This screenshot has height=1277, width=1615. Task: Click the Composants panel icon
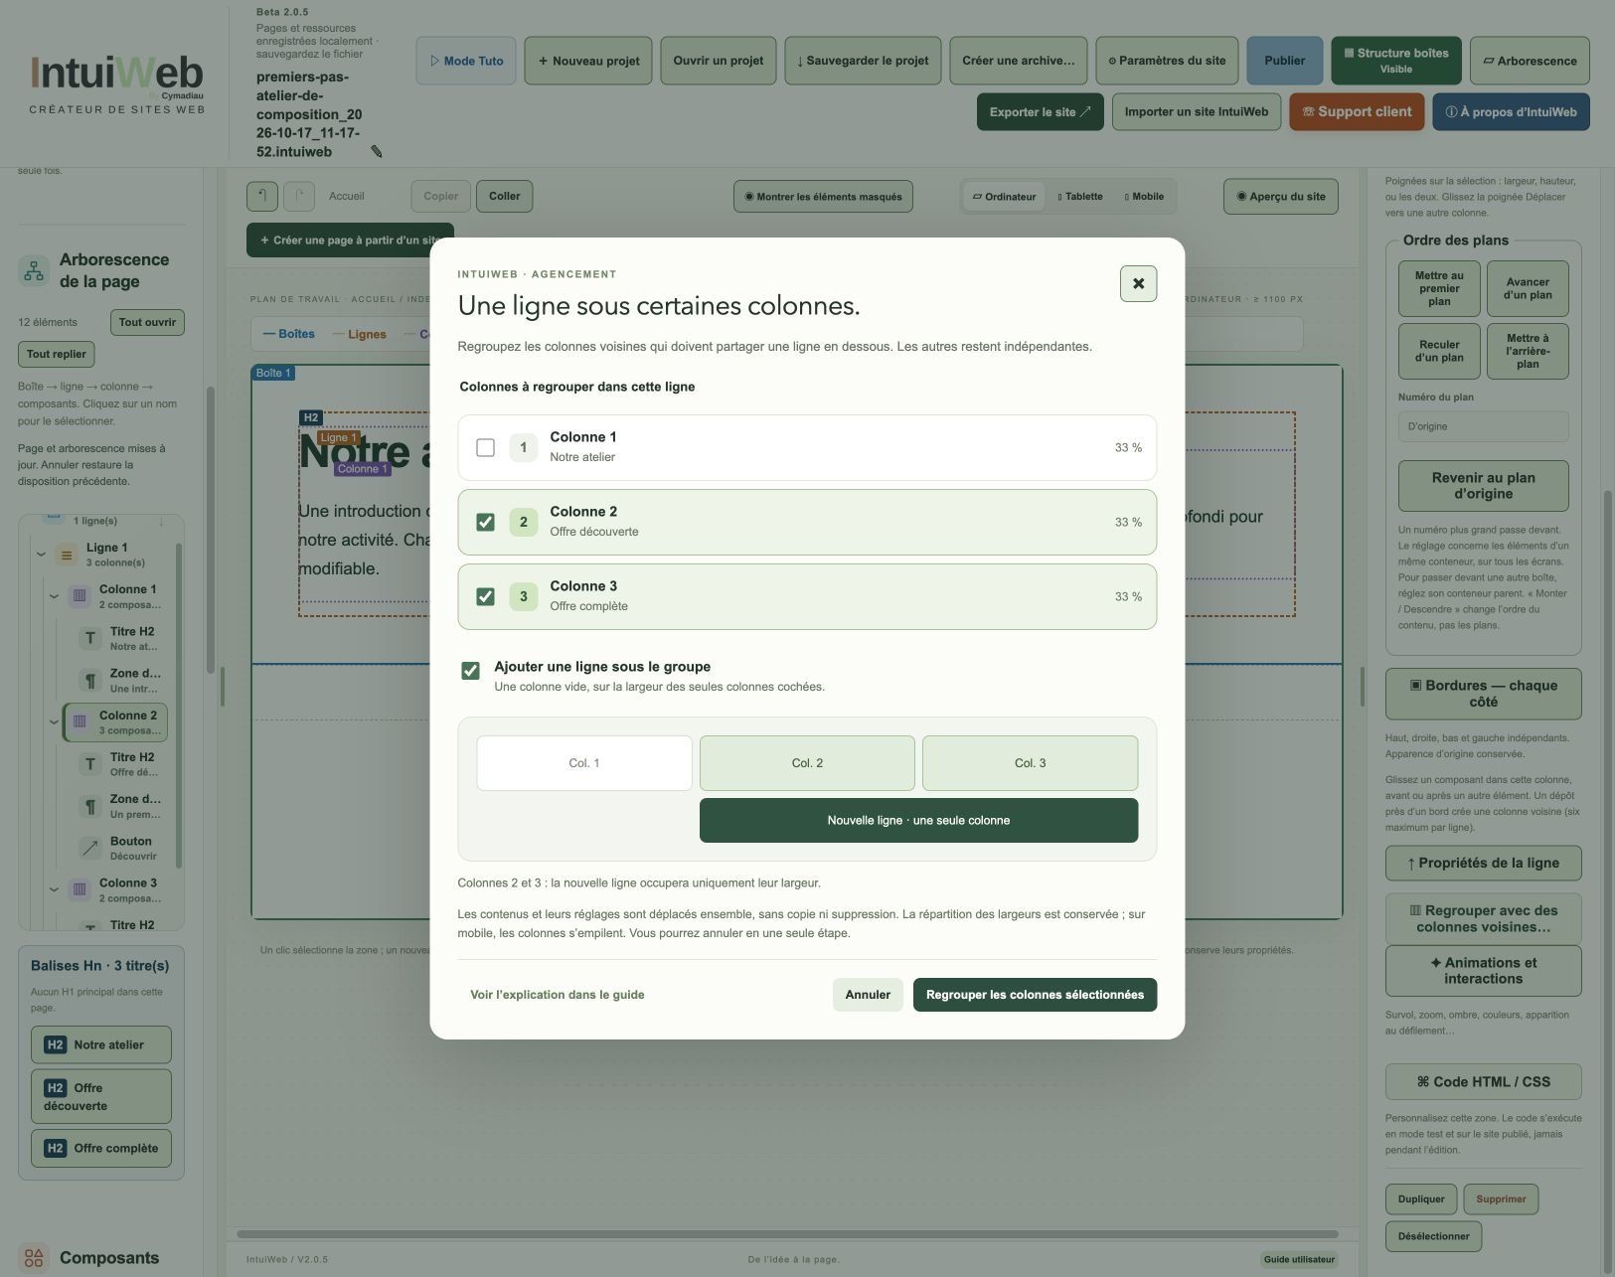click(x=34, y=1258)
